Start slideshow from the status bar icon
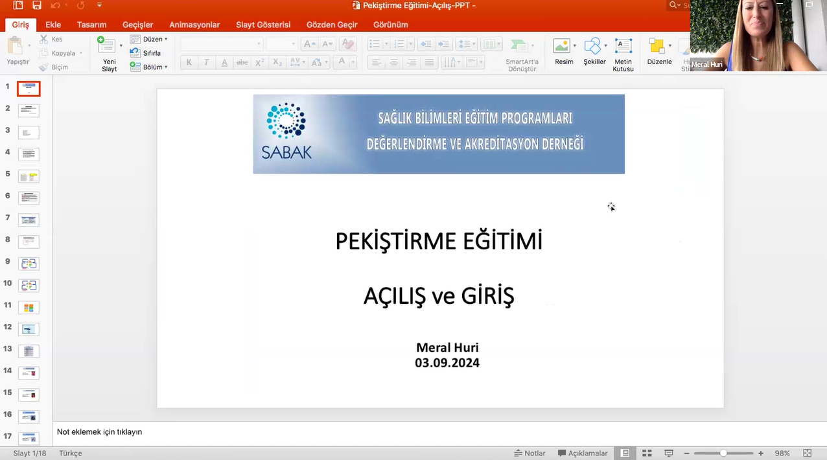The width and height of the screenshot is (827, 460). 669,454
